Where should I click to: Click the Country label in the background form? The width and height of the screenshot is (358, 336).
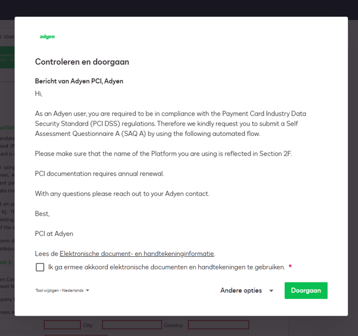(174, 325)
